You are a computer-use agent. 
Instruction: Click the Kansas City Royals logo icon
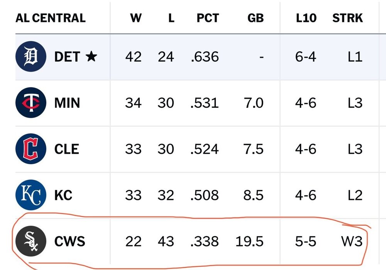(30, 195)
